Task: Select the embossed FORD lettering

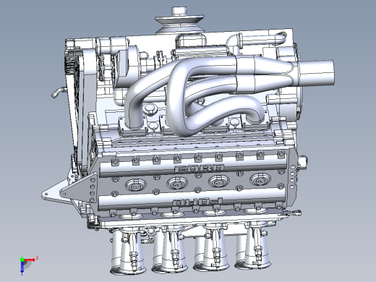Action: pyautogui.click(x=199, y=168)
